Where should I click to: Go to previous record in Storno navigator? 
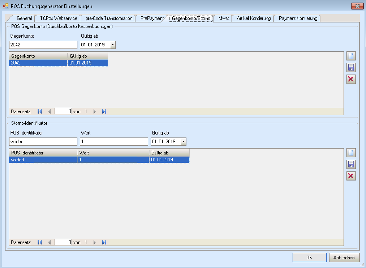click(x=49, y=242)
